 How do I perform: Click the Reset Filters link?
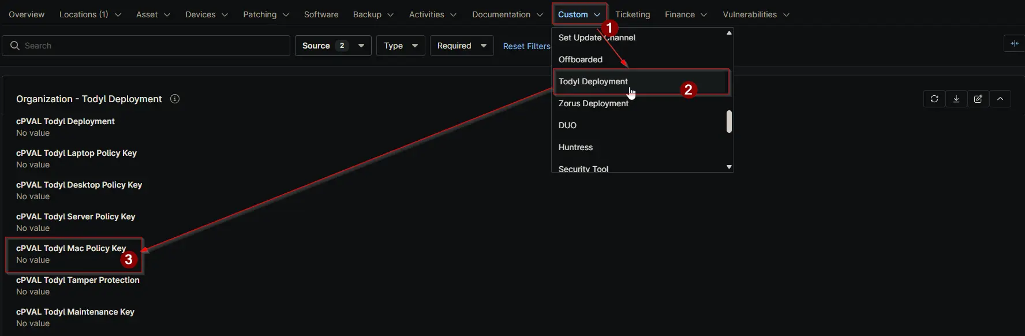526,46
